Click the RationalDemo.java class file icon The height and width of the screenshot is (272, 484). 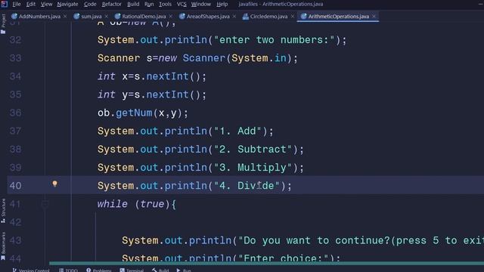(117, 17)
